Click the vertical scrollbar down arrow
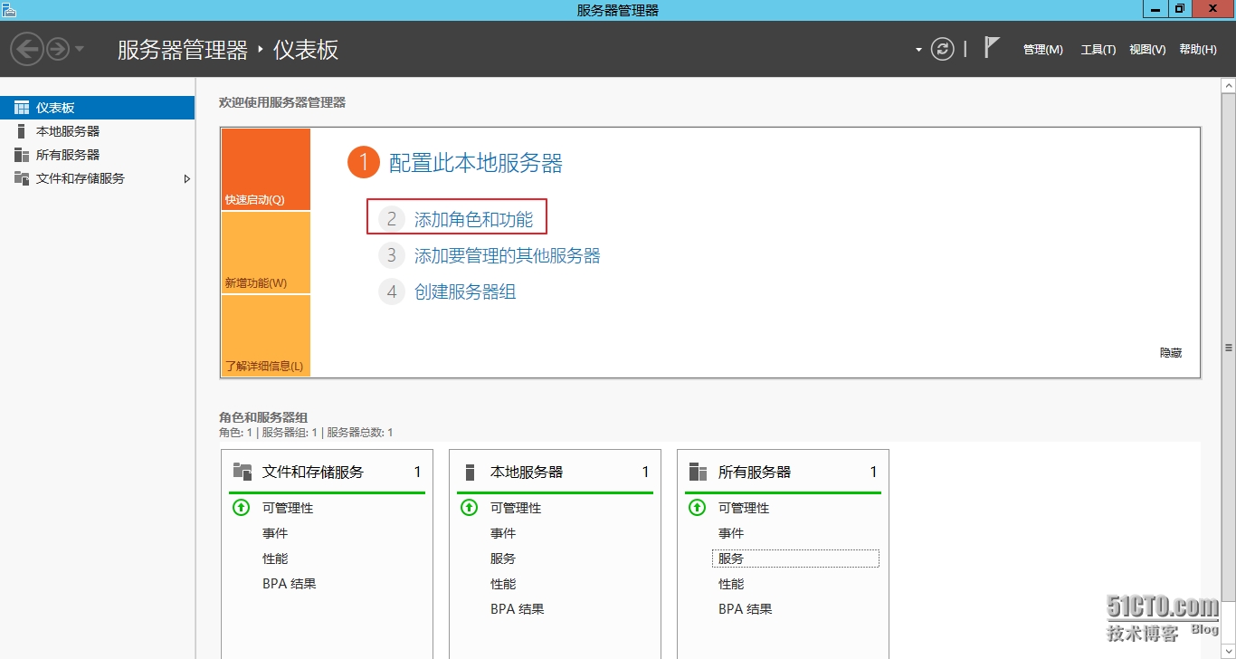 (x=1228, y=652)
